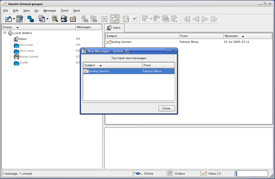
Task: Select the Waste basket folder
Action: click(x=29, y=57)
